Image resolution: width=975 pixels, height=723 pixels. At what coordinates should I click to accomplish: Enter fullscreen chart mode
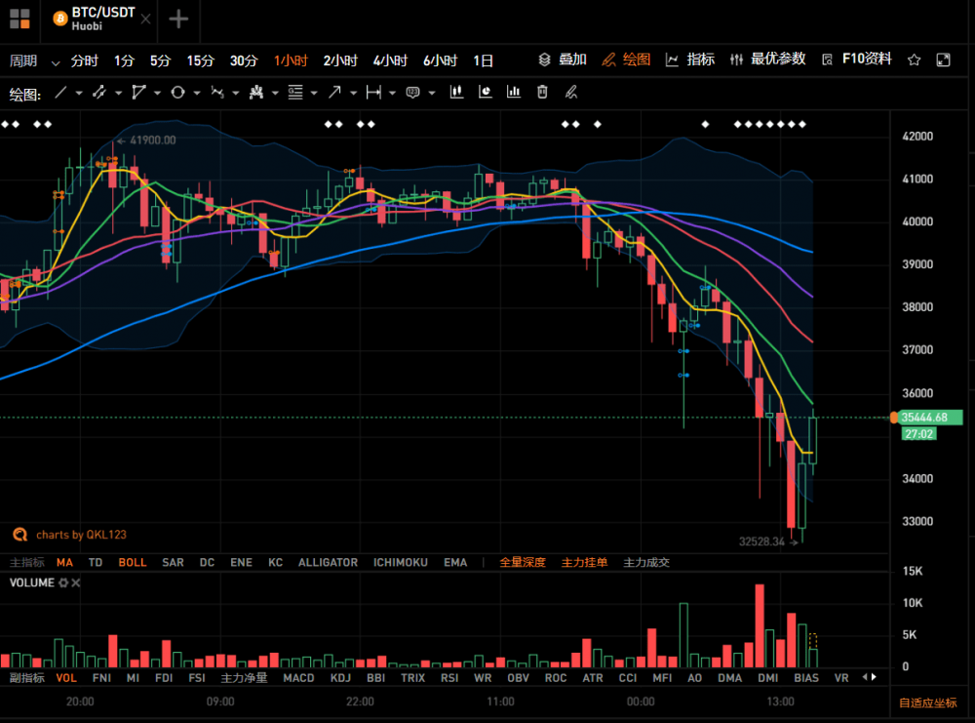tap(943, 60)
